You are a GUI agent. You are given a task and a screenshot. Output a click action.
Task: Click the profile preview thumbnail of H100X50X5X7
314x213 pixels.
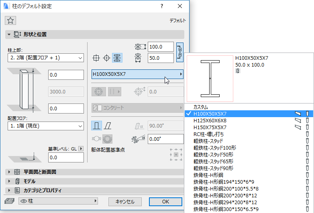210,79
